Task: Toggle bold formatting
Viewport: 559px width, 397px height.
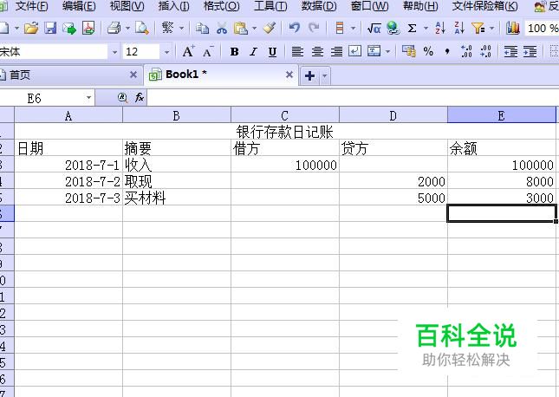Action: coord(234,52)
